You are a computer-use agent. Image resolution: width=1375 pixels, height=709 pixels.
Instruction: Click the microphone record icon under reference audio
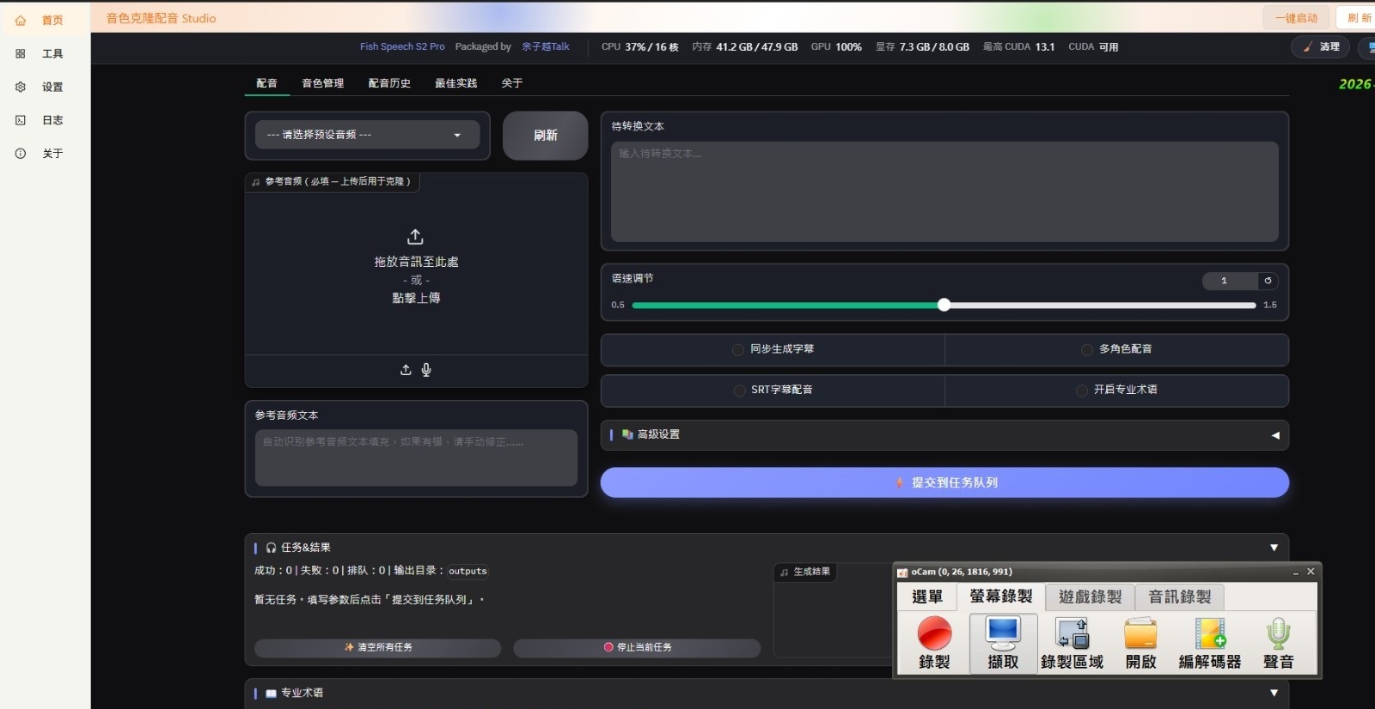426,370
